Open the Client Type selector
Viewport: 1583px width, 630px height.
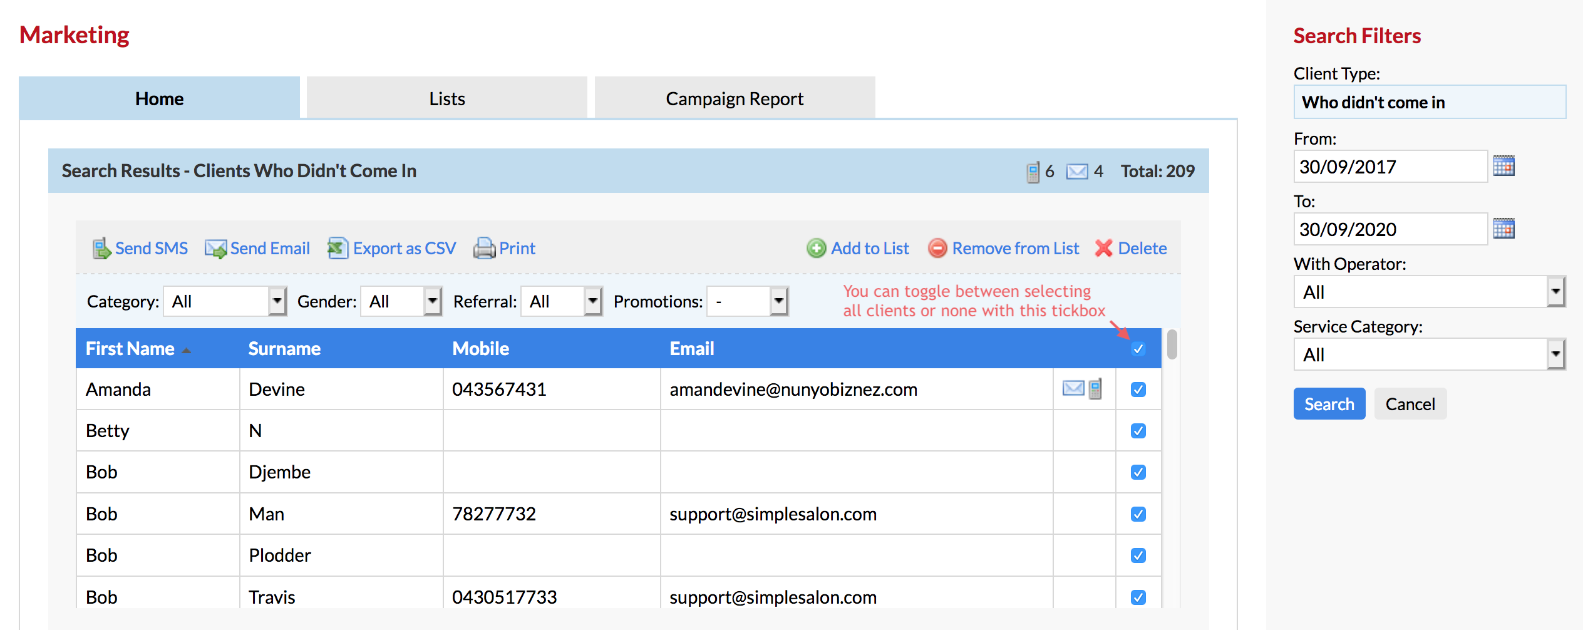pos(1430,102)
